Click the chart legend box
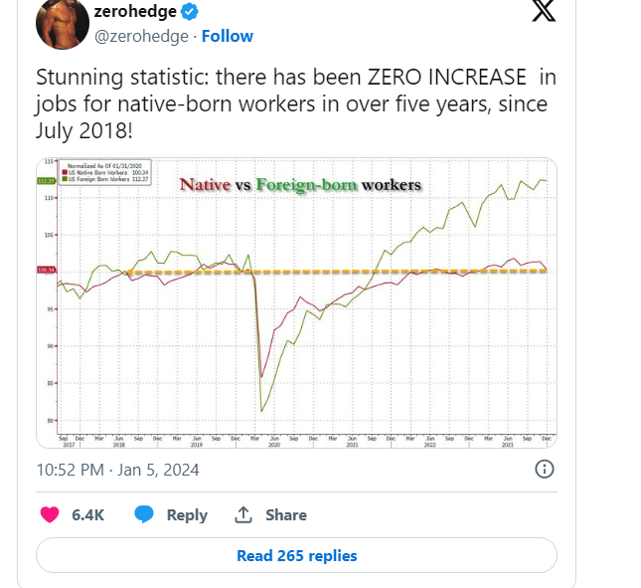 [x=104, y=172]
